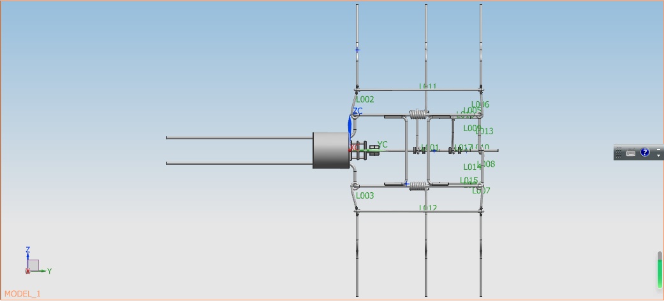Screen dimensions: 664x301
Task: Select the lower coil spring
Action: pyautogui.click(x=418, y=186)
